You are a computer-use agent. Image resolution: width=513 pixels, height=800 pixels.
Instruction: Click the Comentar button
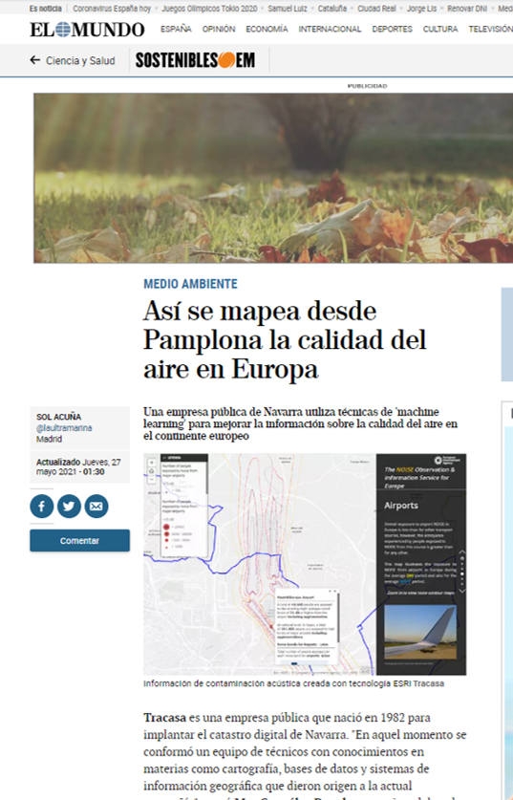pyautogui.click(x=79, y=540)
